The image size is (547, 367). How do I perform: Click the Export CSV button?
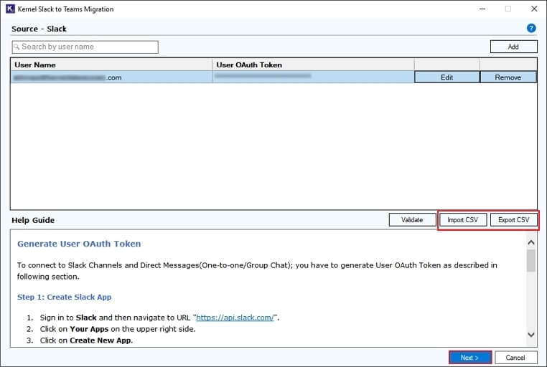point(513,220)
